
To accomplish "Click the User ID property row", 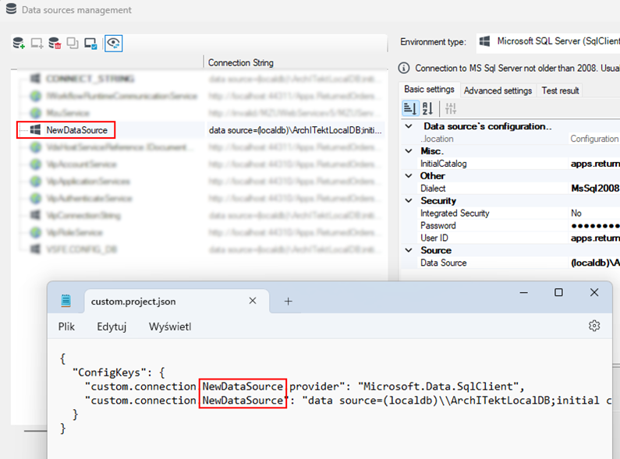I will pyautogui.click(x=519, y=238).
